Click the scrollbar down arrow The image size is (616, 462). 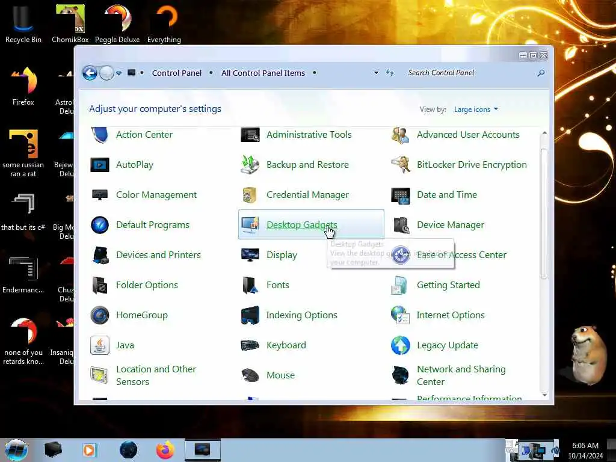tap(544, 395)
